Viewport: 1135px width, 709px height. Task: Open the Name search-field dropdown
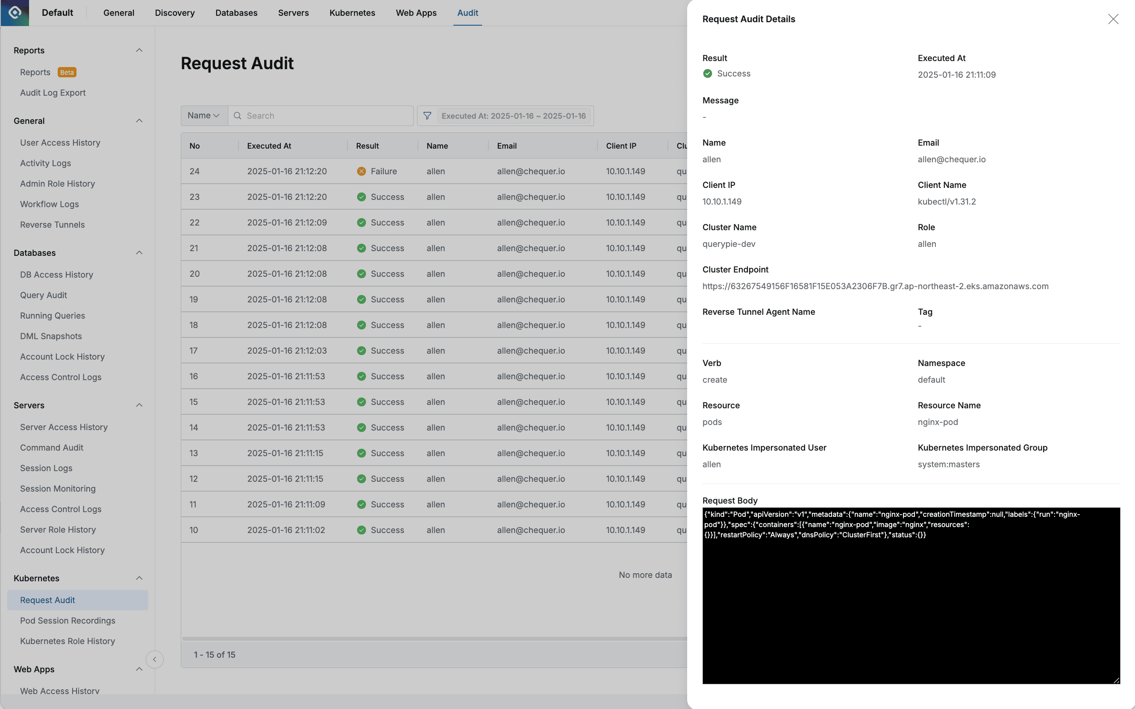pyautogui.click(x=203, y=116)
